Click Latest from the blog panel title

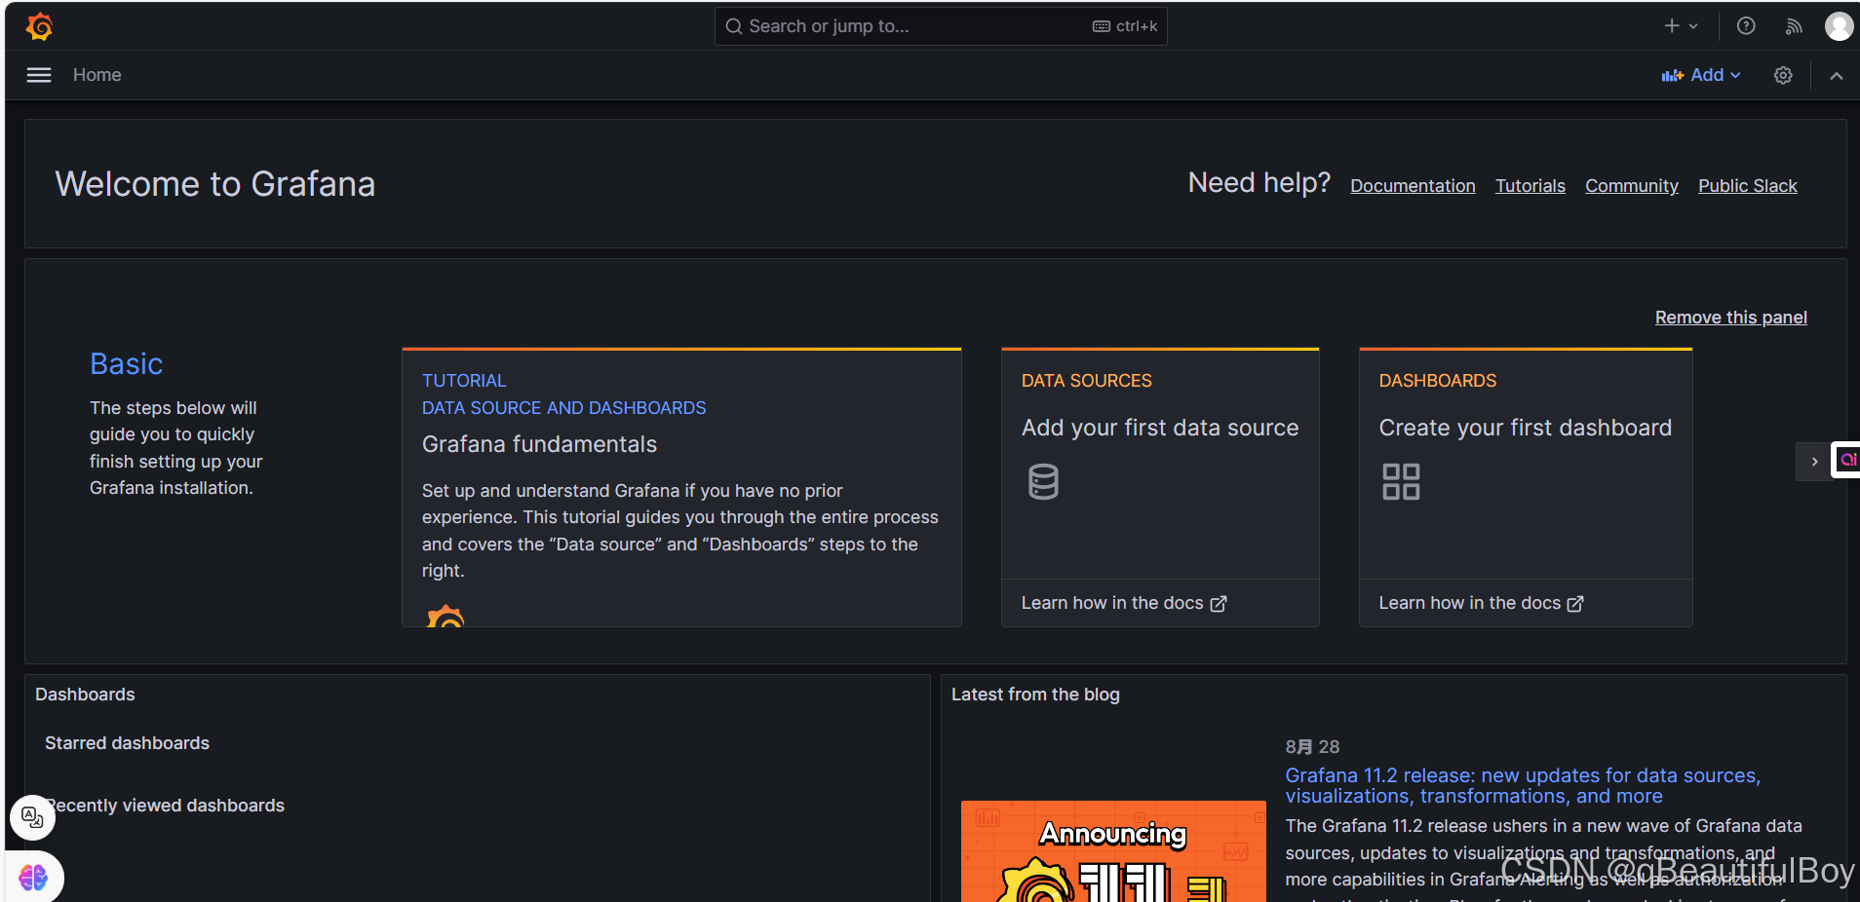pos(1035,695)
